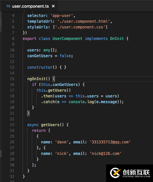
Task: Click the 'implements' keyword
Action: point(96,39)
